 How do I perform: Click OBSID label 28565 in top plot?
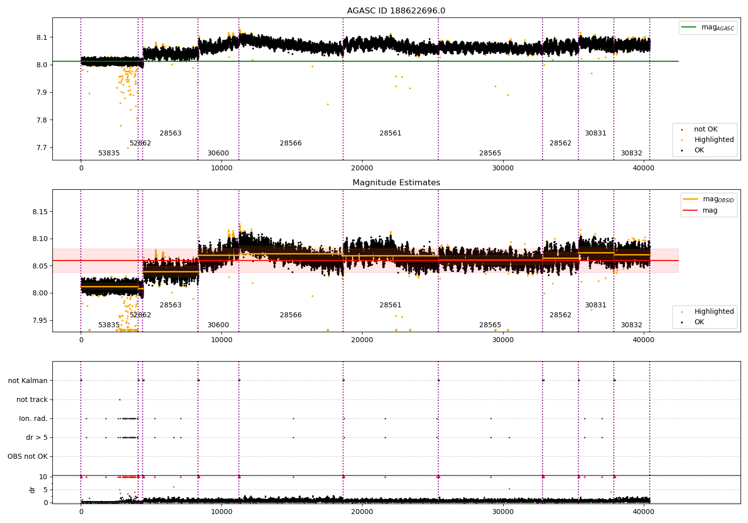[490, 153]
